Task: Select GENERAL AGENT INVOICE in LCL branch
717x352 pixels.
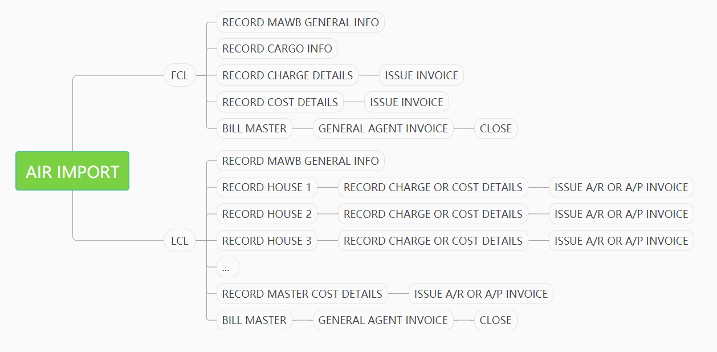Action: [x=383, y=320]
